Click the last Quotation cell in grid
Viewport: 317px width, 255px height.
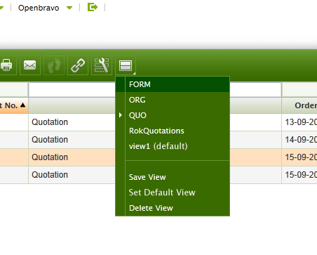(x=72, y=175)
